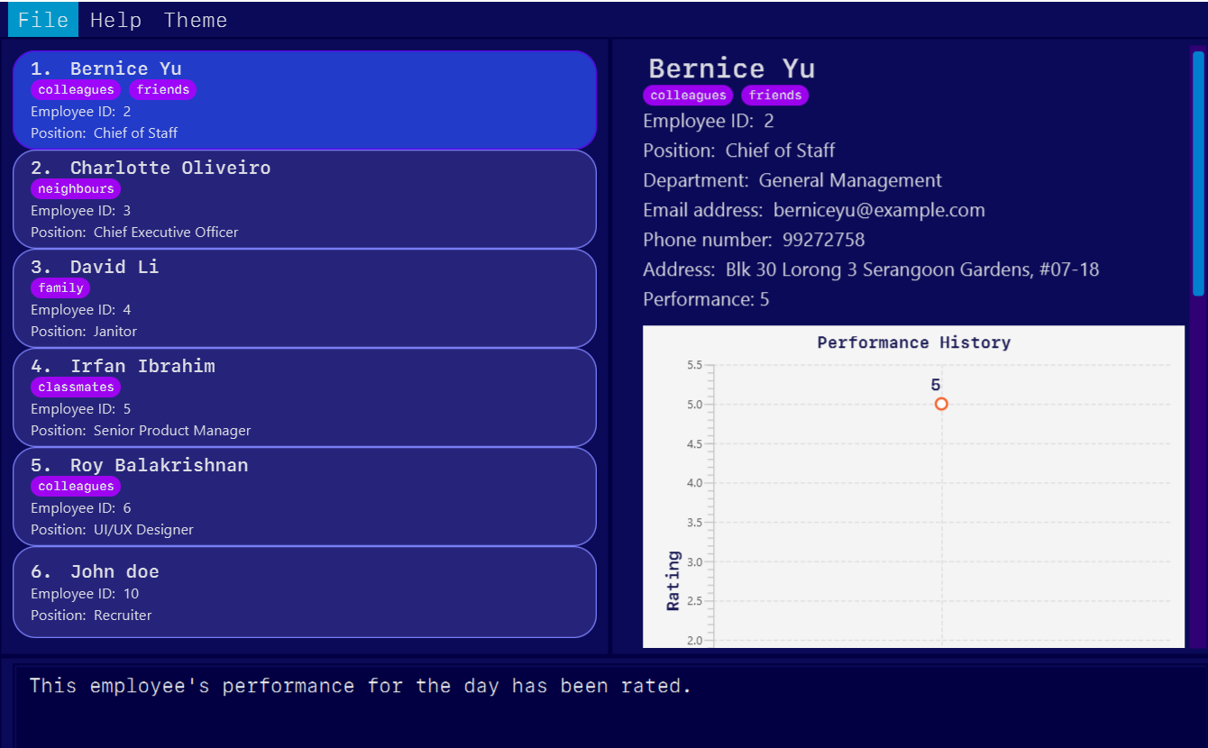This screenshot has height=748, width=1208.
Task: Click the Bernice Yu heading in details panel
Action: click(x=731, y=68)
